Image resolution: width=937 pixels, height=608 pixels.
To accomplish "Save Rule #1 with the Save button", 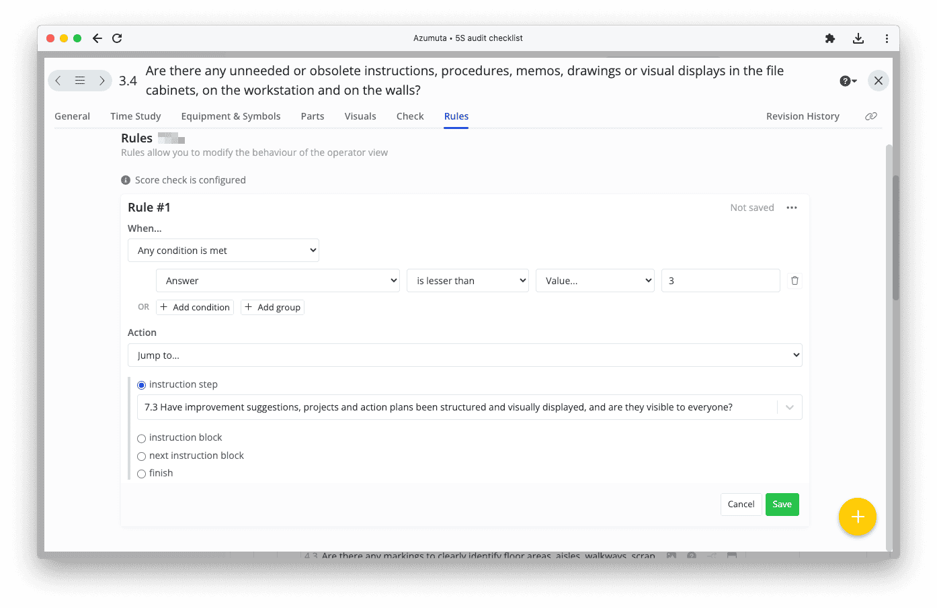I will click(782, 504).
